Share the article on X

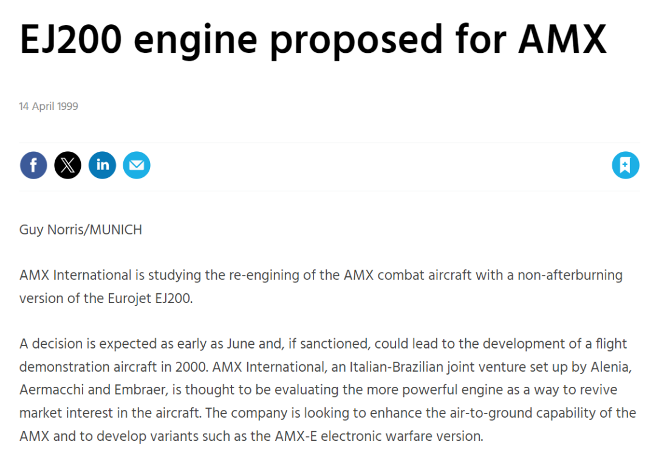[x=68, y=165]
